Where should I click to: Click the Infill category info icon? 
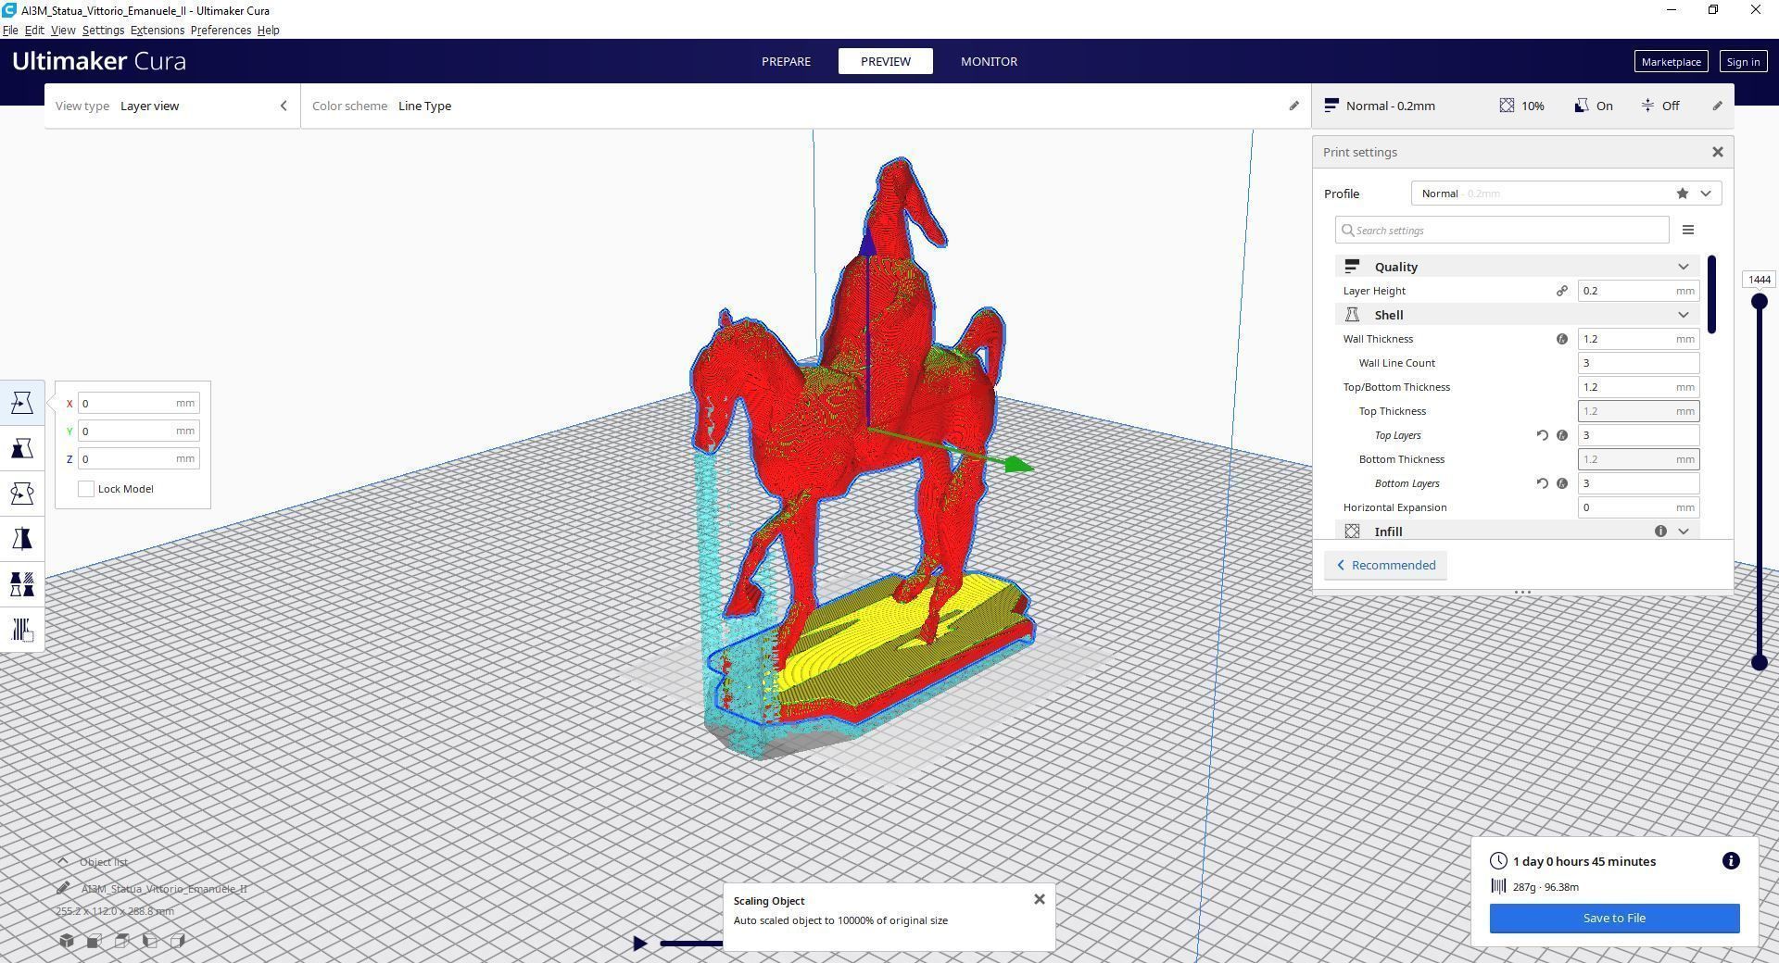pyautogui.click(x=1660, y=532)
